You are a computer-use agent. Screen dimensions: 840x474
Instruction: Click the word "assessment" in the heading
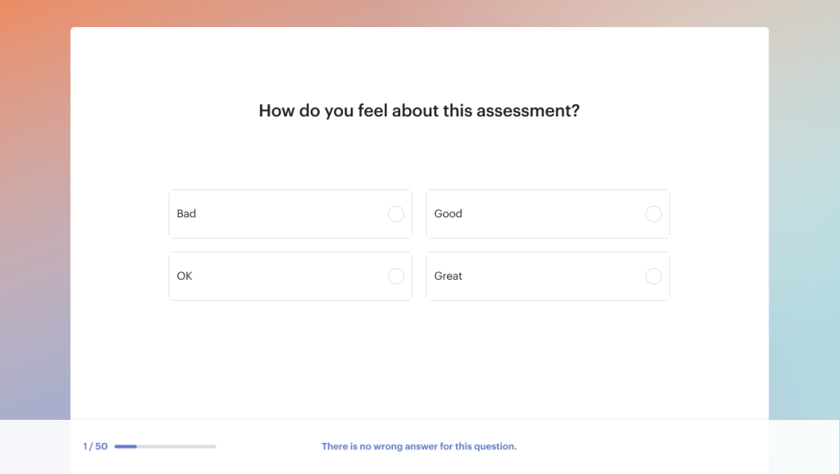532,111
